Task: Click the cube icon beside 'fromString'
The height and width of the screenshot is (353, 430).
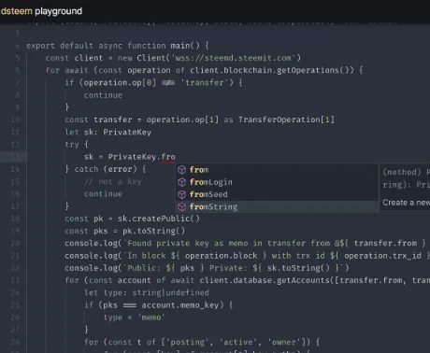Action: 181,206
